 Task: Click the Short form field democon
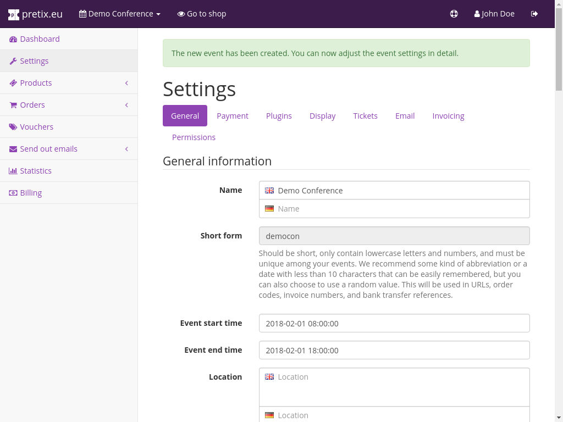(x=394, y=236)
